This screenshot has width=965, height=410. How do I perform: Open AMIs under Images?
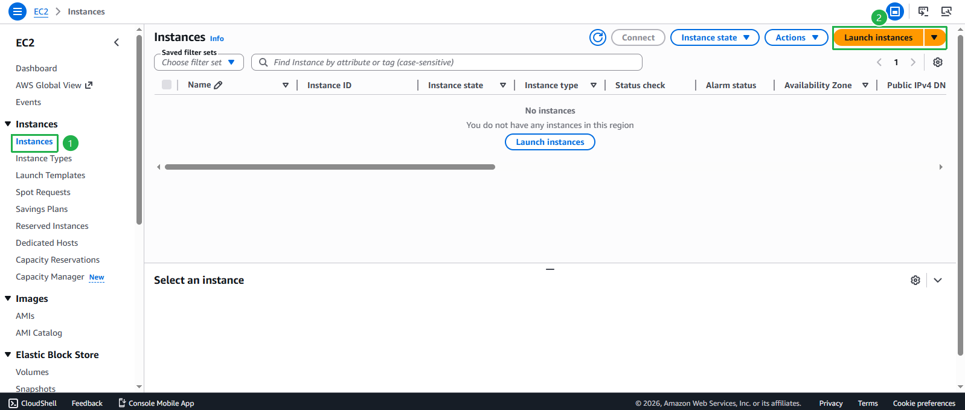(x=25, y=316)
